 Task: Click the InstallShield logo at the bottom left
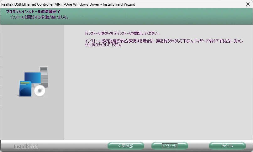26,146
